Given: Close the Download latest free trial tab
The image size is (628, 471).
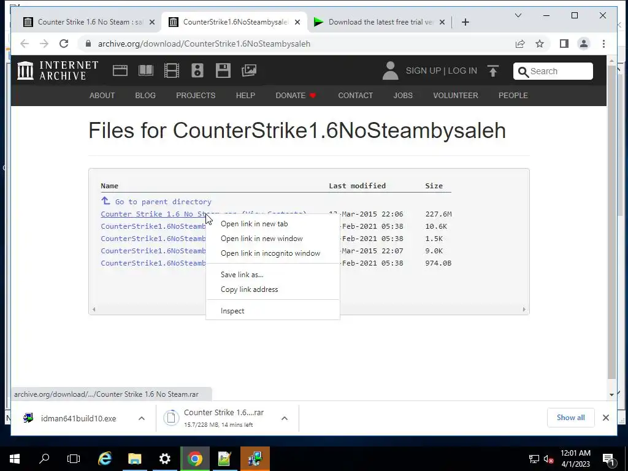Looking at the screenshot, I should (x=442, y=22).
